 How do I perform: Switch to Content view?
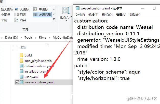20,20
